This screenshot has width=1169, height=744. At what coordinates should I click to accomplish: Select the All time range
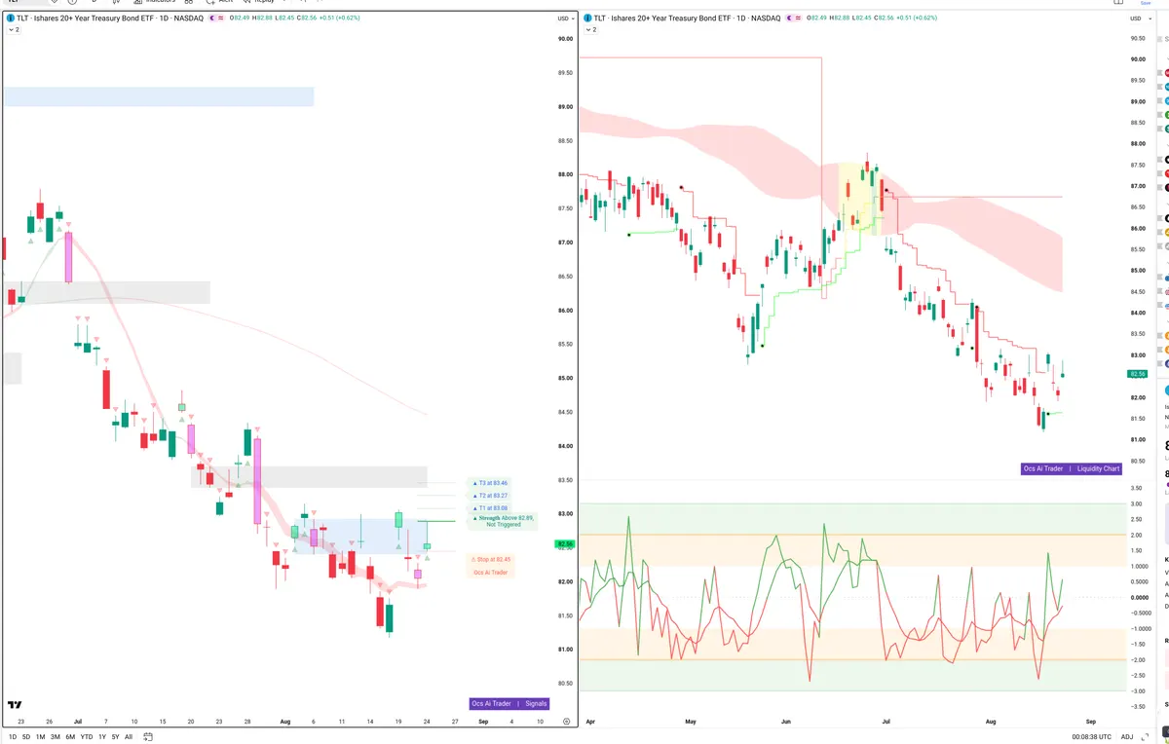point(129,737)
